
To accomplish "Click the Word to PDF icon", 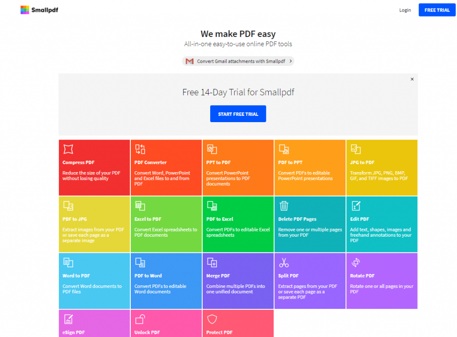I will (x=68, y=263).
